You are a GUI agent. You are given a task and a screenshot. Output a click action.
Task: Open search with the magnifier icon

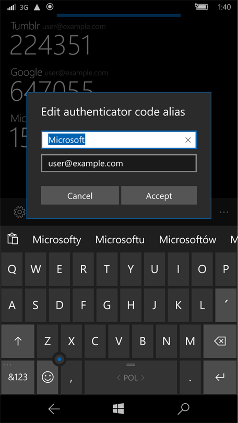(183, 409)
